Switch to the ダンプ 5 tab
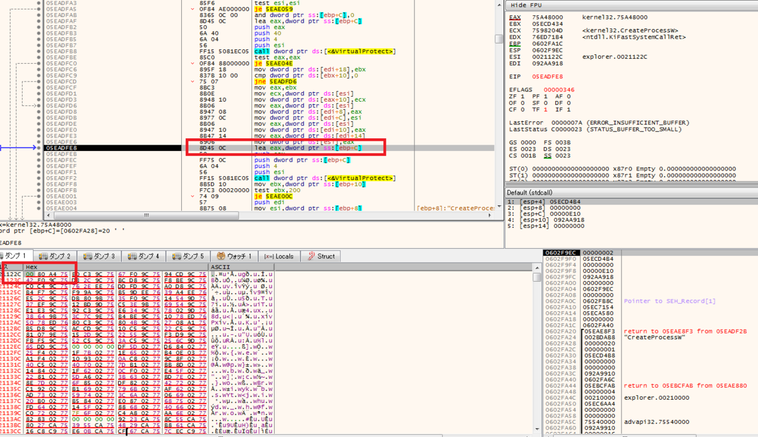The image size is (758, 437). pos(188,256)
